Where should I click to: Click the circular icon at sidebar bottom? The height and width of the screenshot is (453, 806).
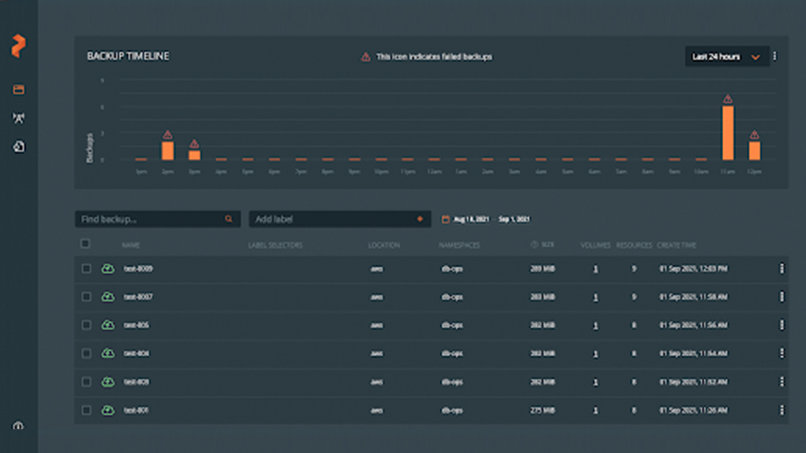click(x=18, y=426)
